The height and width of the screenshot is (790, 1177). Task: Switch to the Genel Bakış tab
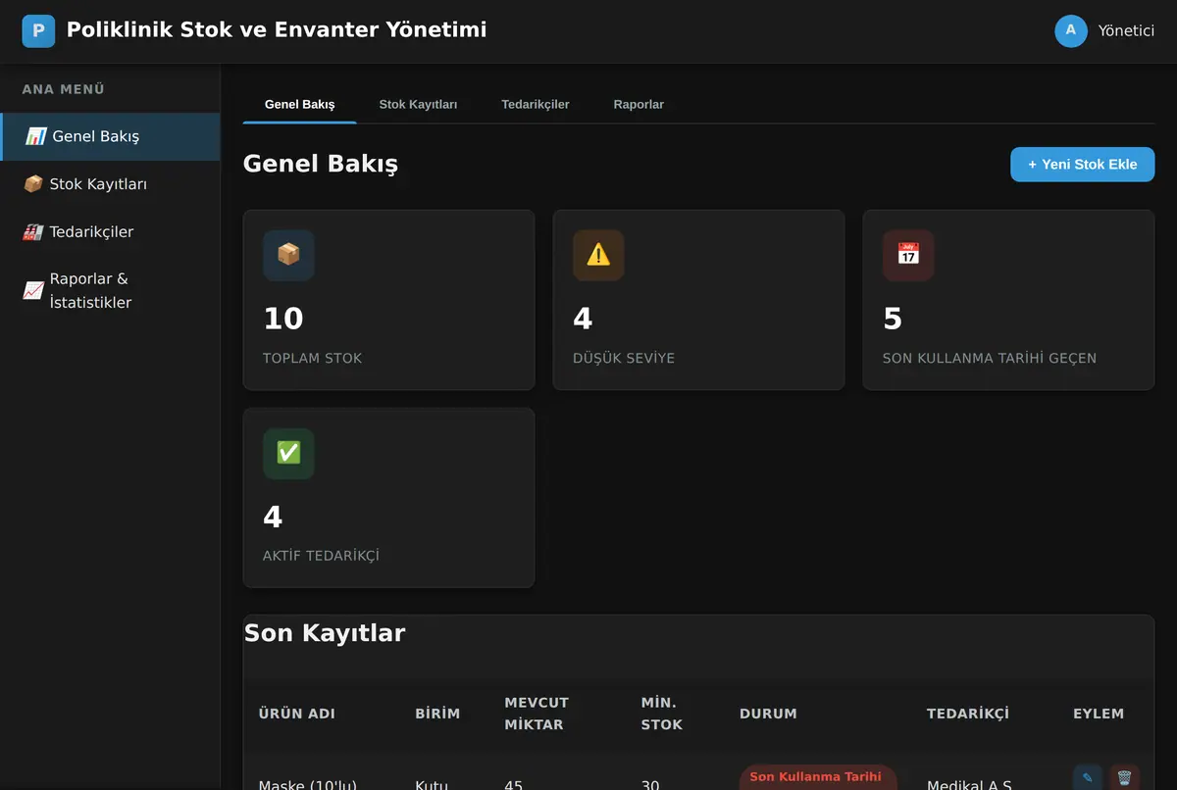coord(300,104)
